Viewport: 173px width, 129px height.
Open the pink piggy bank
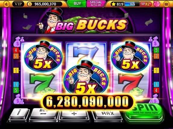(x=157, y=4)
